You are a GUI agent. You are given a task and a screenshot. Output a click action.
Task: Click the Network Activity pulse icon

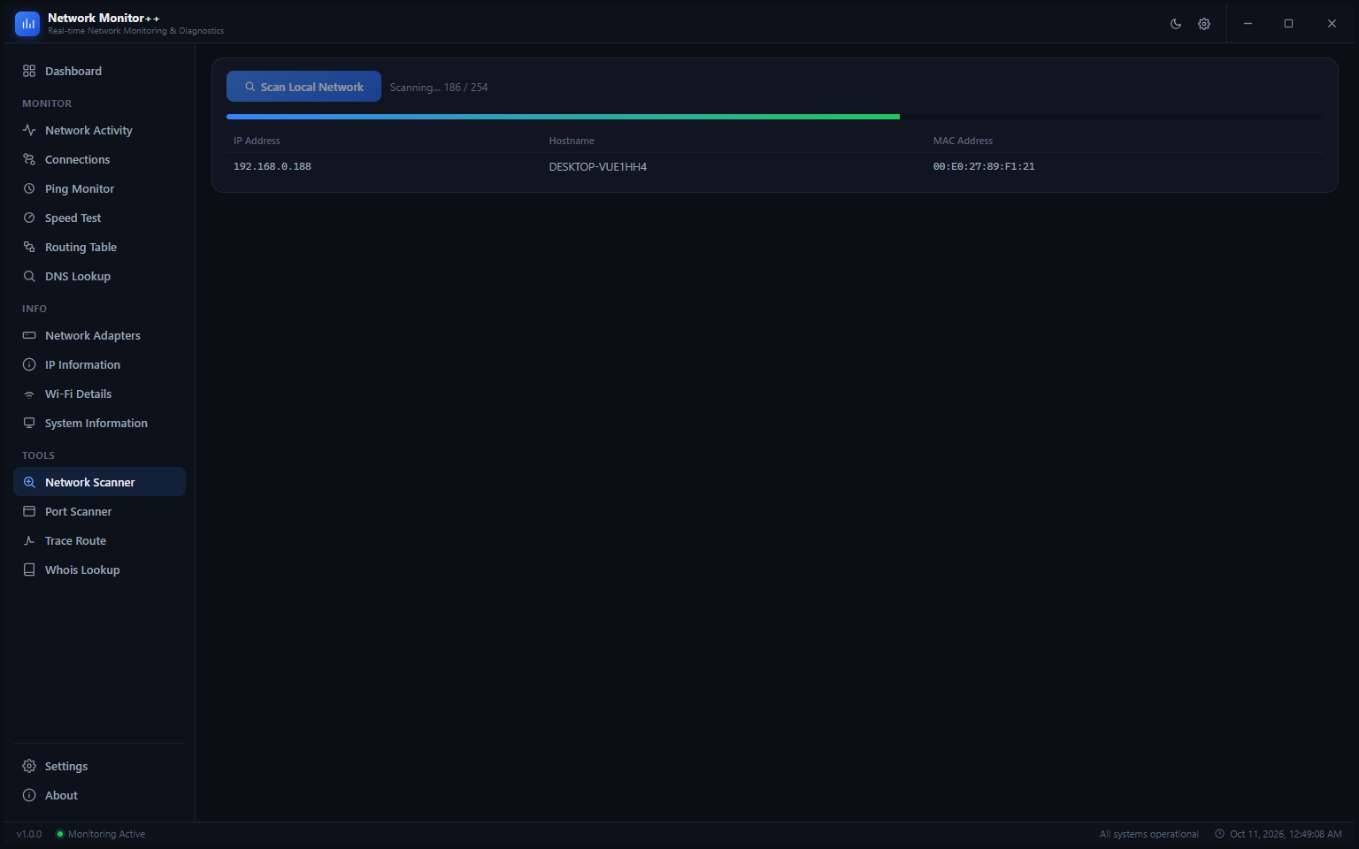pyautogui.click(x=29, y=130)
